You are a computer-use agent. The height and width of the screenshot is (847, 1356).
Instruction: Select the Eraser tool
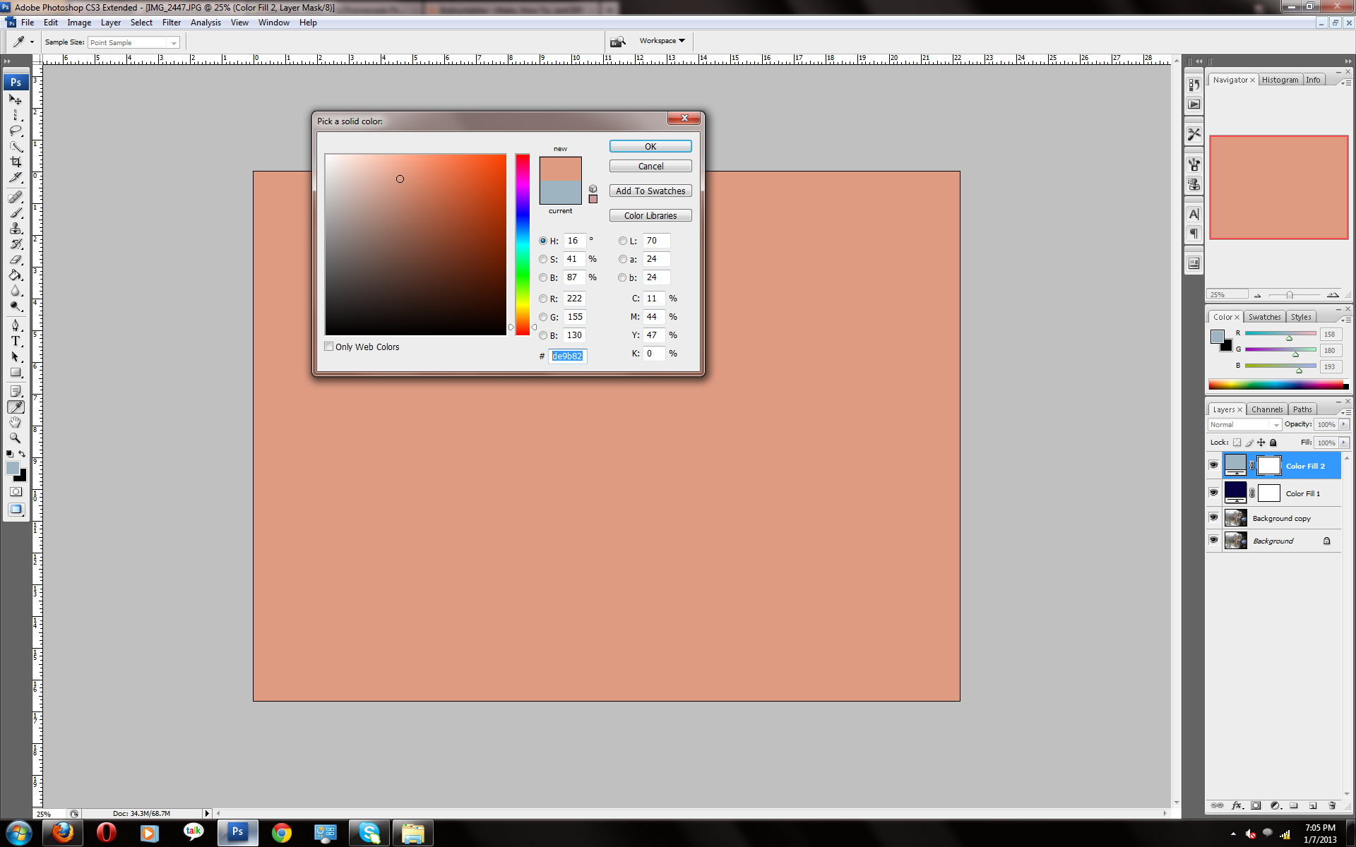click(x=16, y=260)
